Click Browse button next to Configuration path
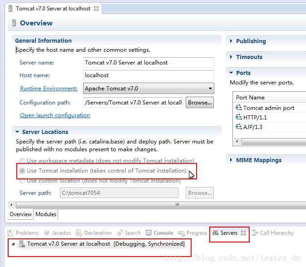Image resolution: width=306 pixels, height=267 pixels. tap(200, 103)
